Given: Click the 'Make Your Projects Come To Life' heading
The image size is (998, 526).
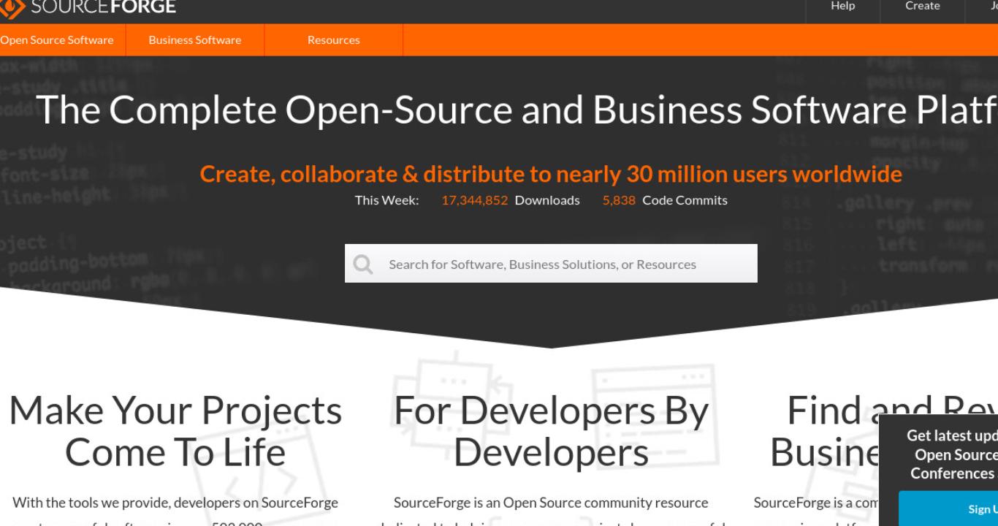Looking at the screenshot, I should (x=175, y=432).
